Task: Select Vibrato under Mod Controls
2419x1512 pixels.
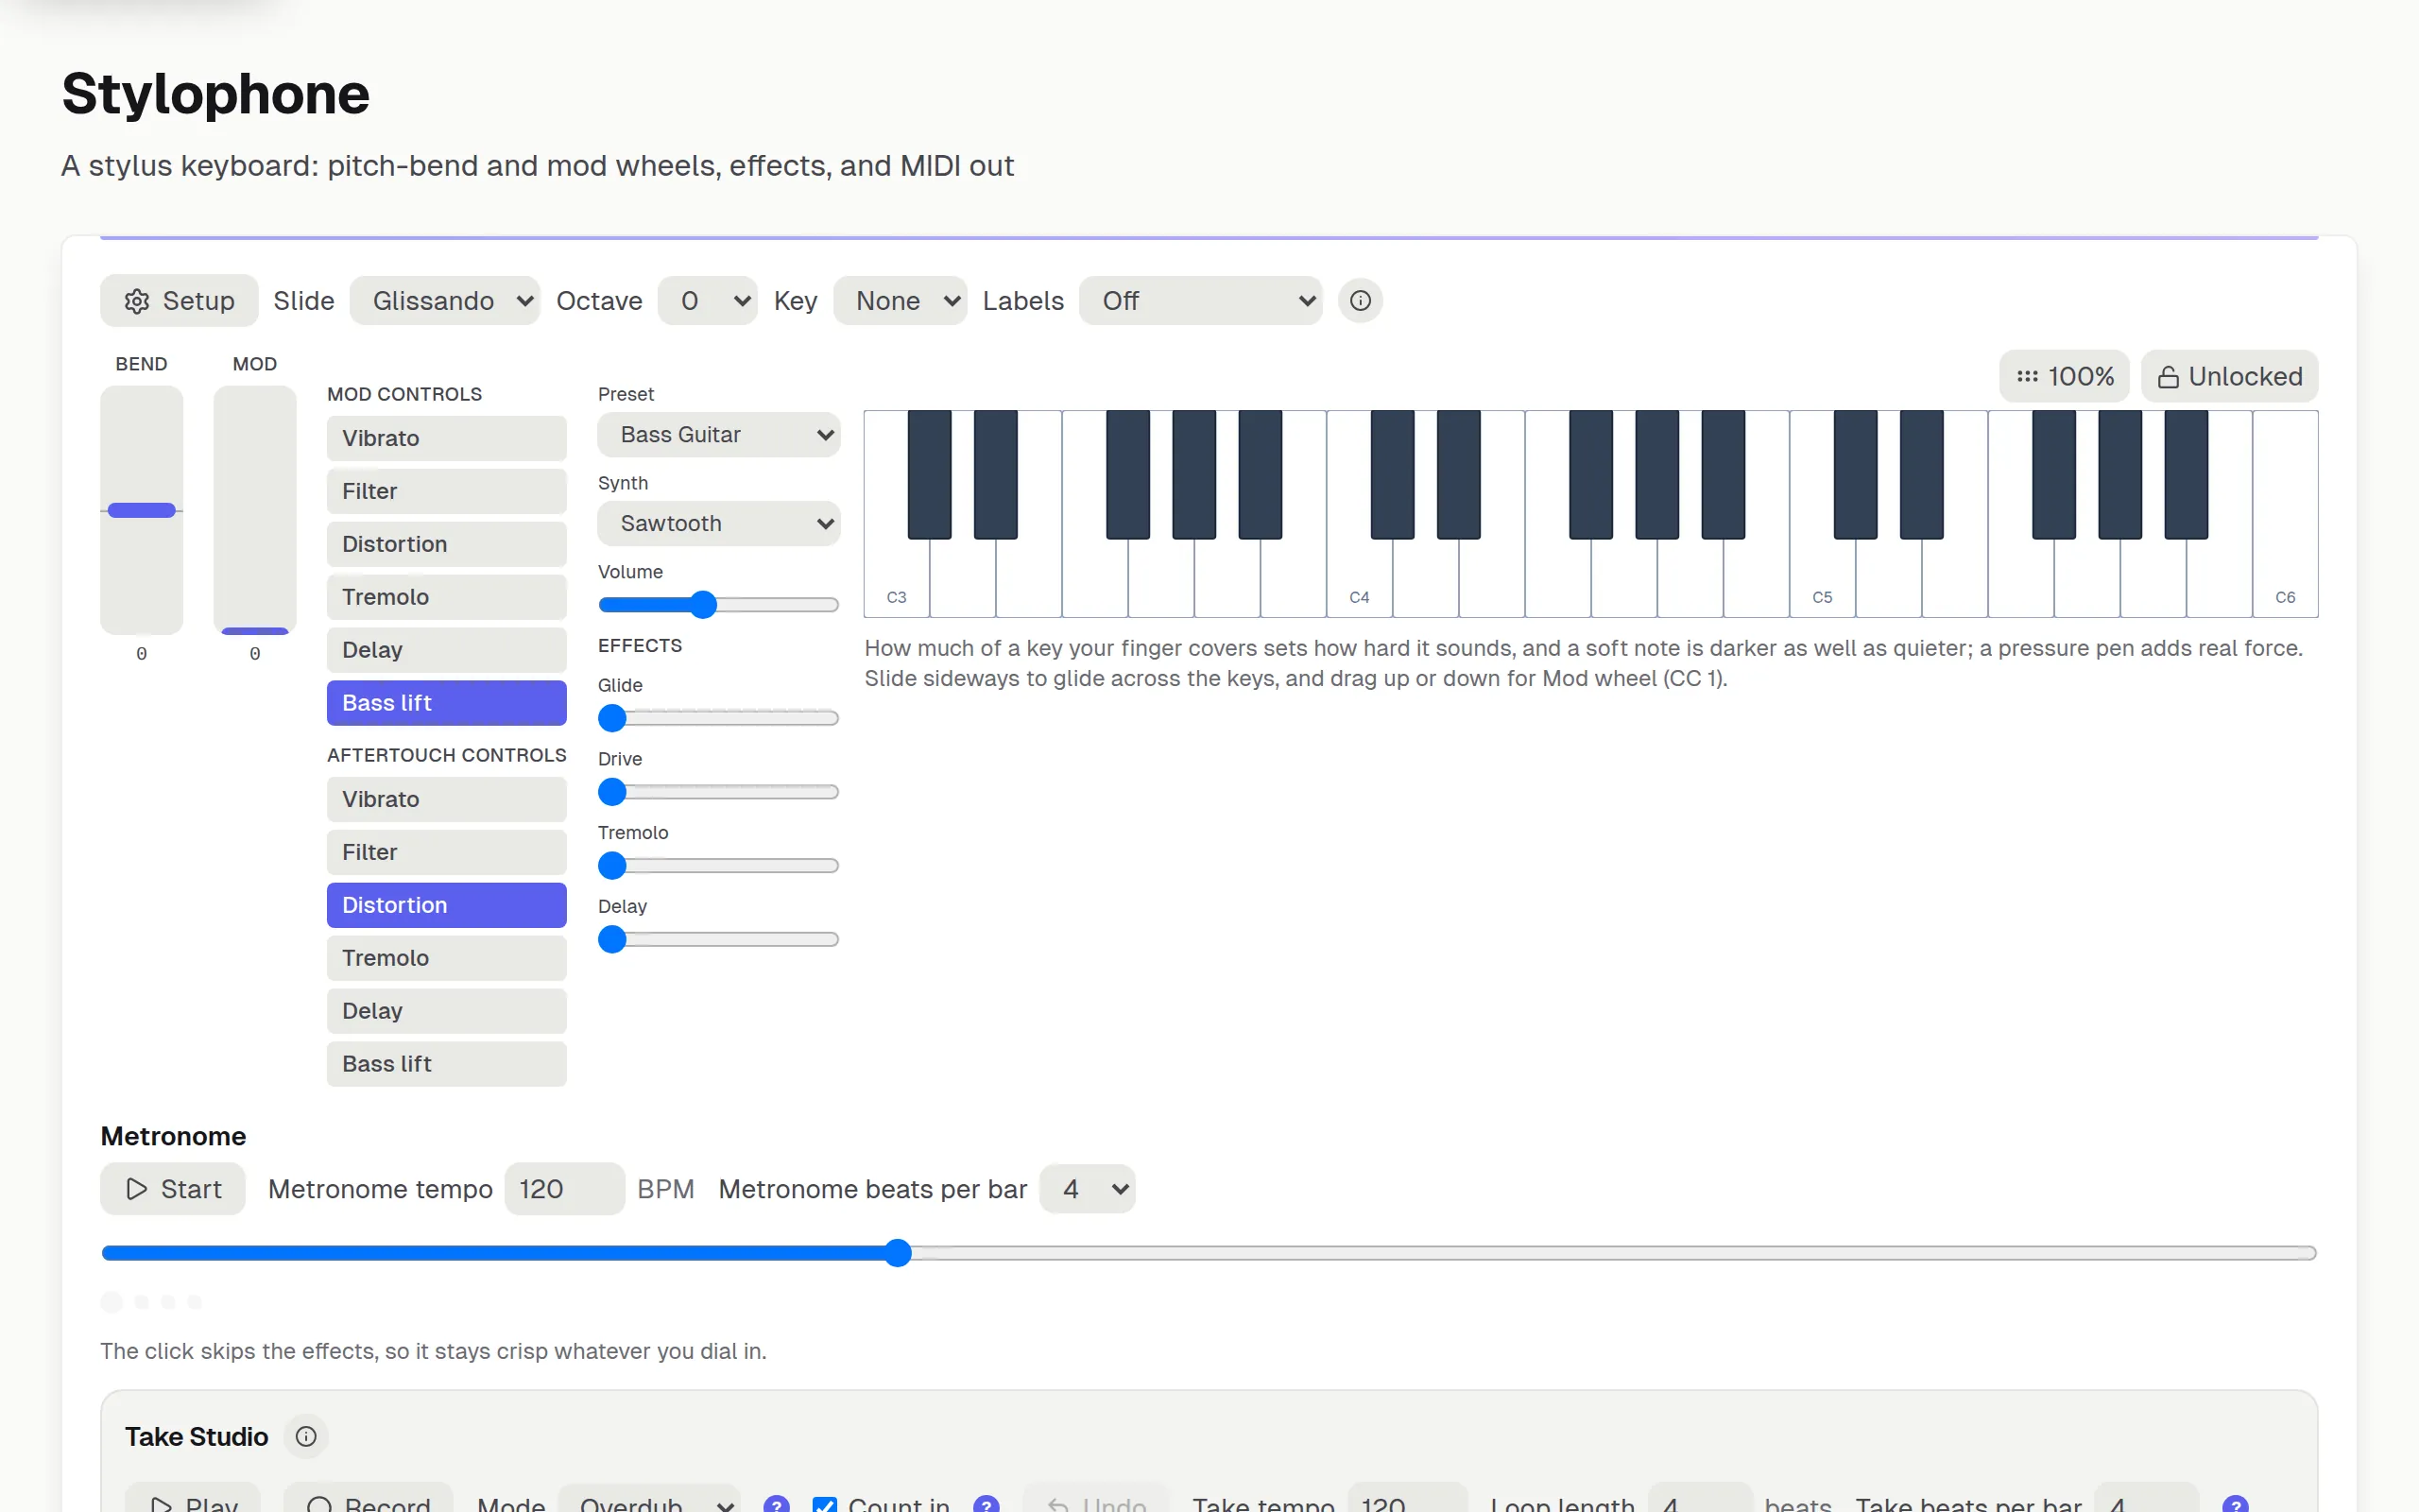Action: (447, 439)
